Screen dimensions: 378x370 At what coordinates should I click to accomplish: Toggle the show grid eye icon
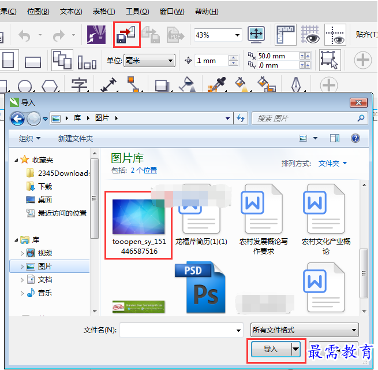[310, 35]
